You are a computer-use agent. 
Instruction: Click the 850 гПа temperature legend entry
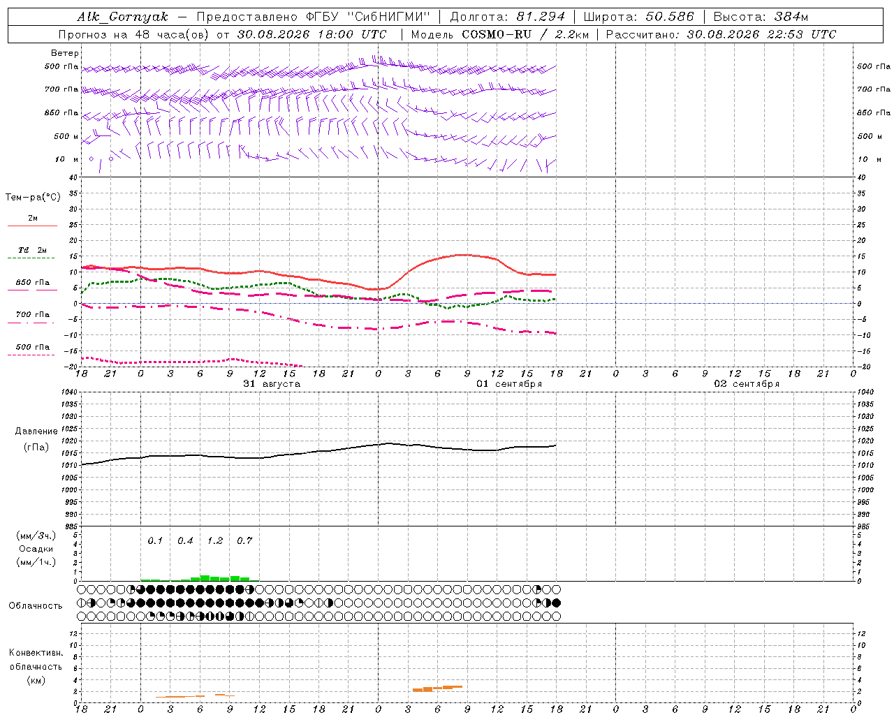(x=33, y=285)
